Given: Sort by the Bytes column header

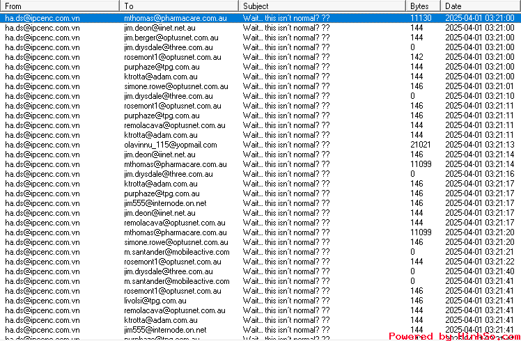Looking at the screenshot, I should click(x=423, y=6).
